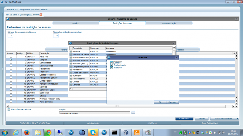Close the Restrições do Módulo Compras dialog

click(x=174, y=43)
